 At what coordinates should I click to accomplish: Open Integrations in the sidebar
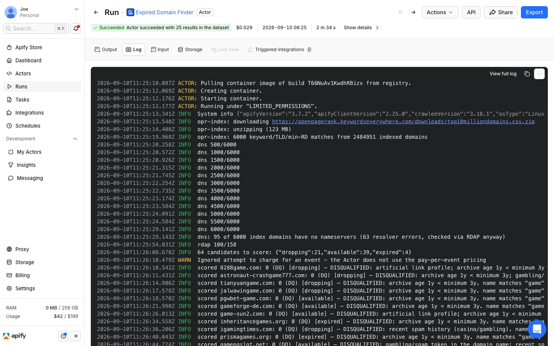(x=42, y=113)
